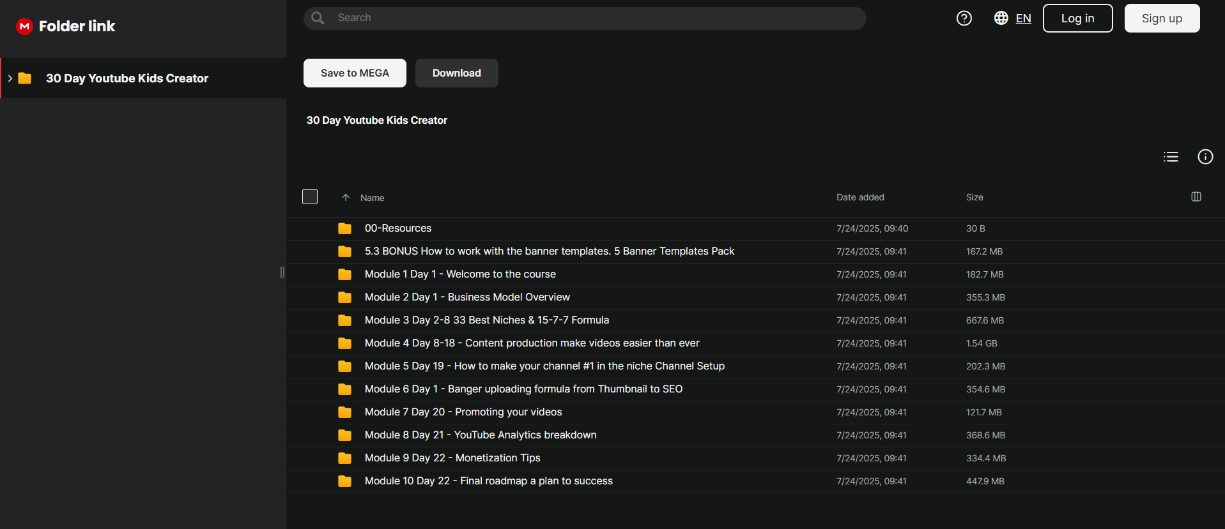Open Module 3 Day 2-8 33 Best Niches
This screenshot has width=1225, height=529.
click(487, 320)
